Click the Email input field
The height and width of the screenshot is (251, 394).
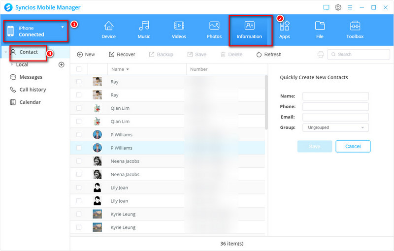335,117
